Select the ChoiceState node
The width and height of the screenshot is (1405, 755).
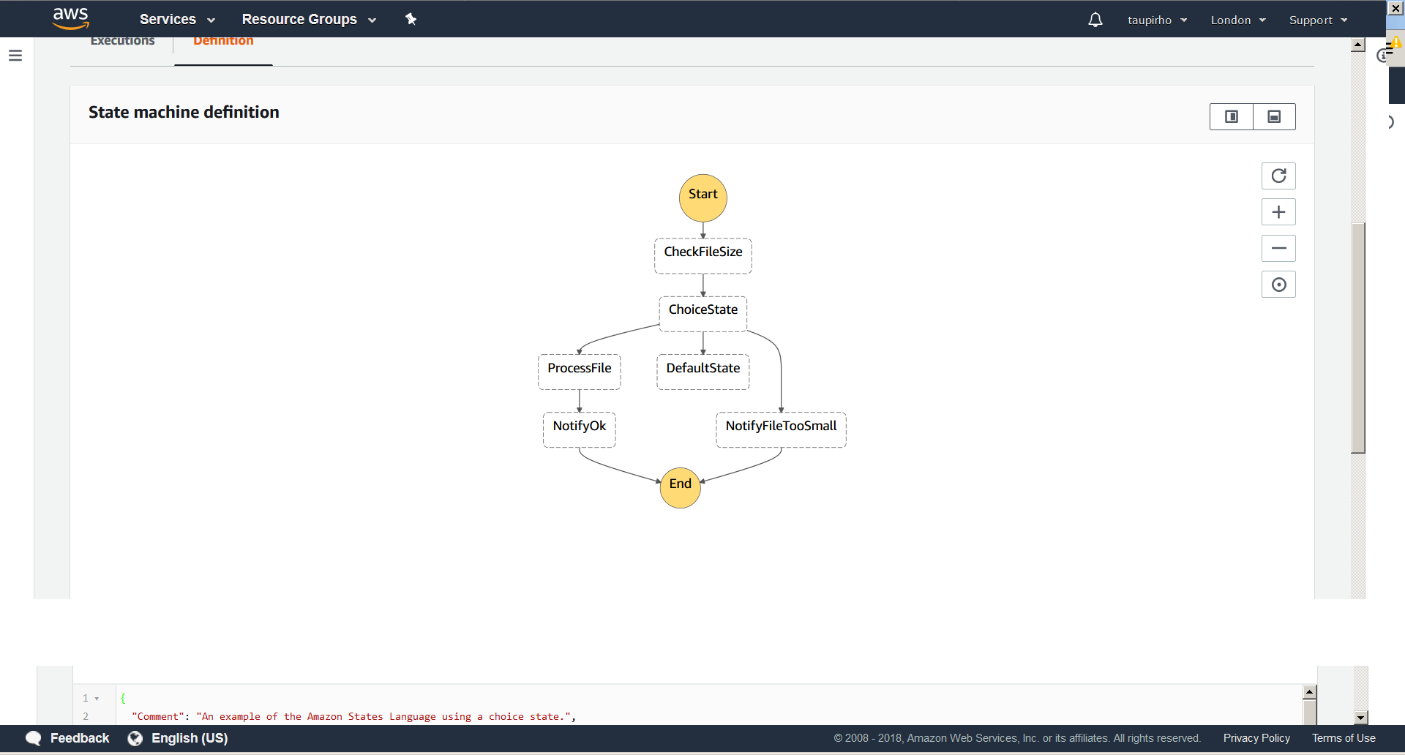tap(702, 314)
